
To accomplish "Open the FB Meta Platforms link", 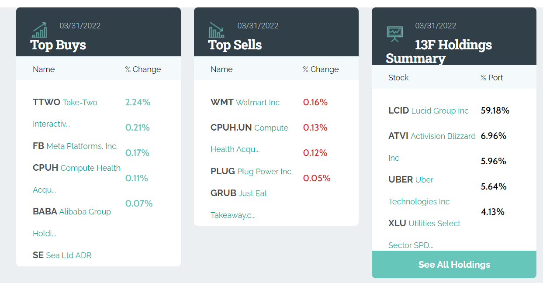I will coord(75,146).
